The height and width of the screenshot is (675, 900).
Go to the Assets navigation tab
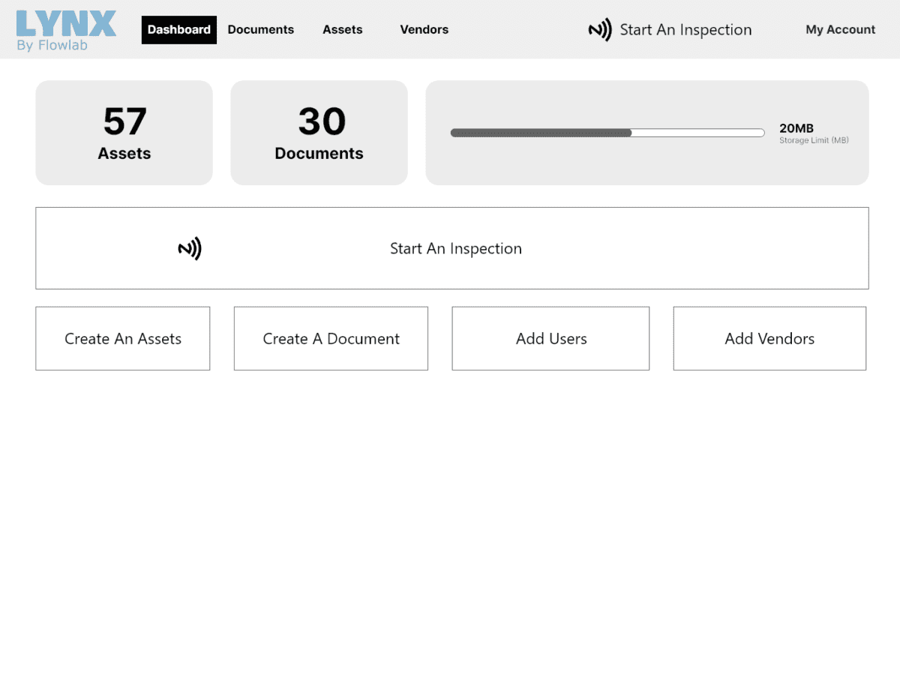click(342, 30)
